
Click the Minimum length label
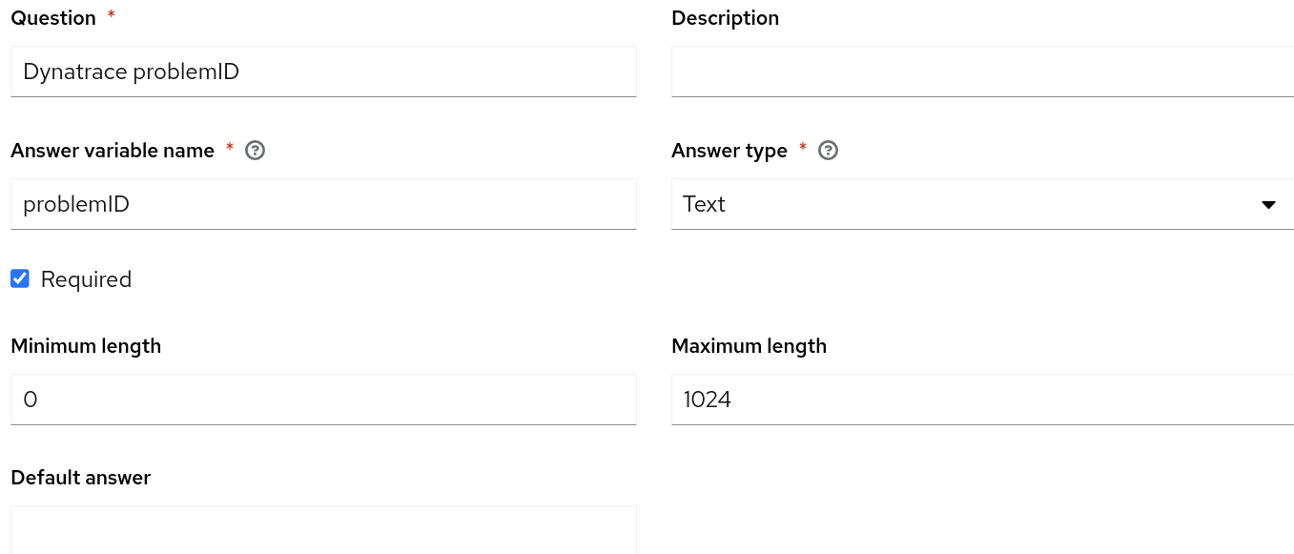pos(86,346)
